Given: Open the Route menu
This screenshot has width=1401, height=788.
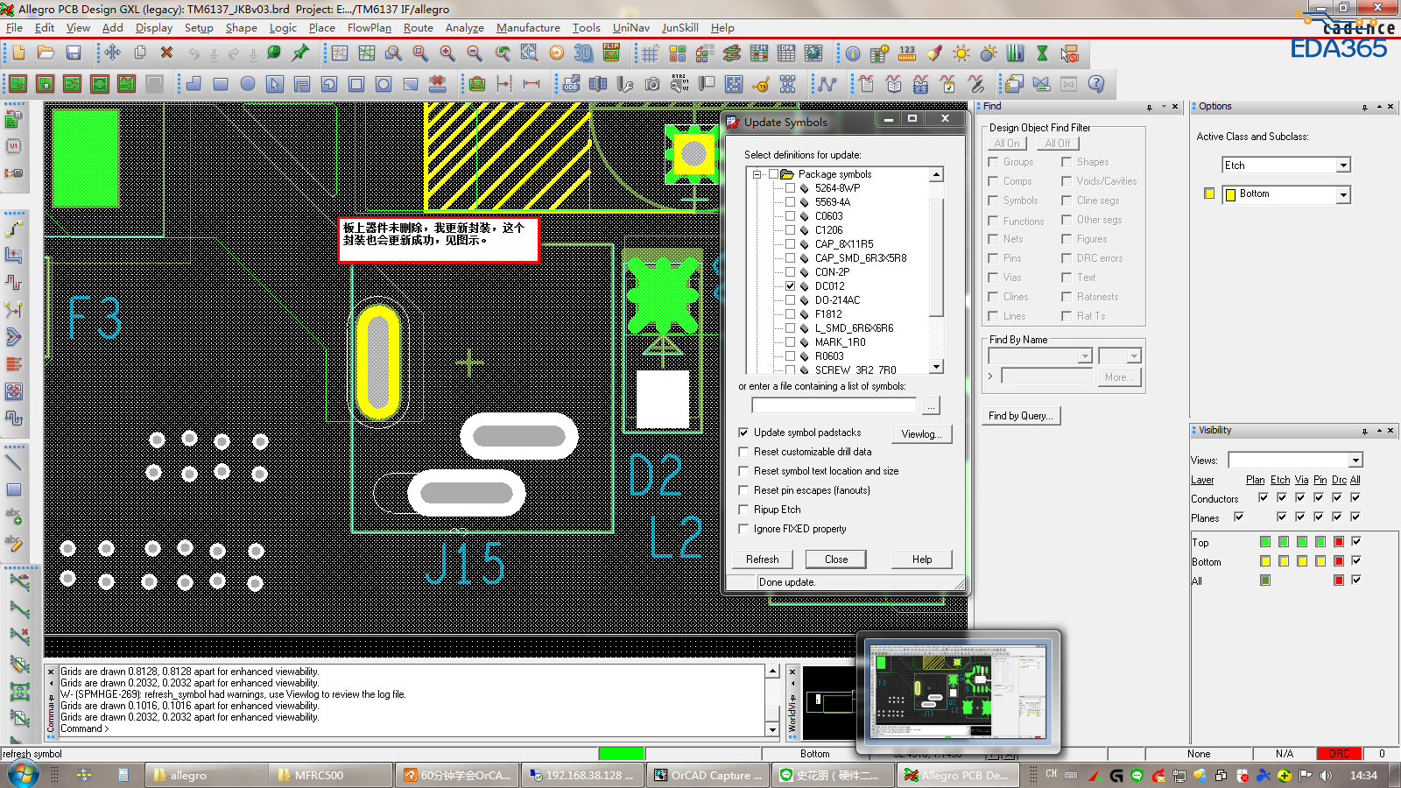Looking at the screenshot, I should pyautogui.click(x=418, y=28).
